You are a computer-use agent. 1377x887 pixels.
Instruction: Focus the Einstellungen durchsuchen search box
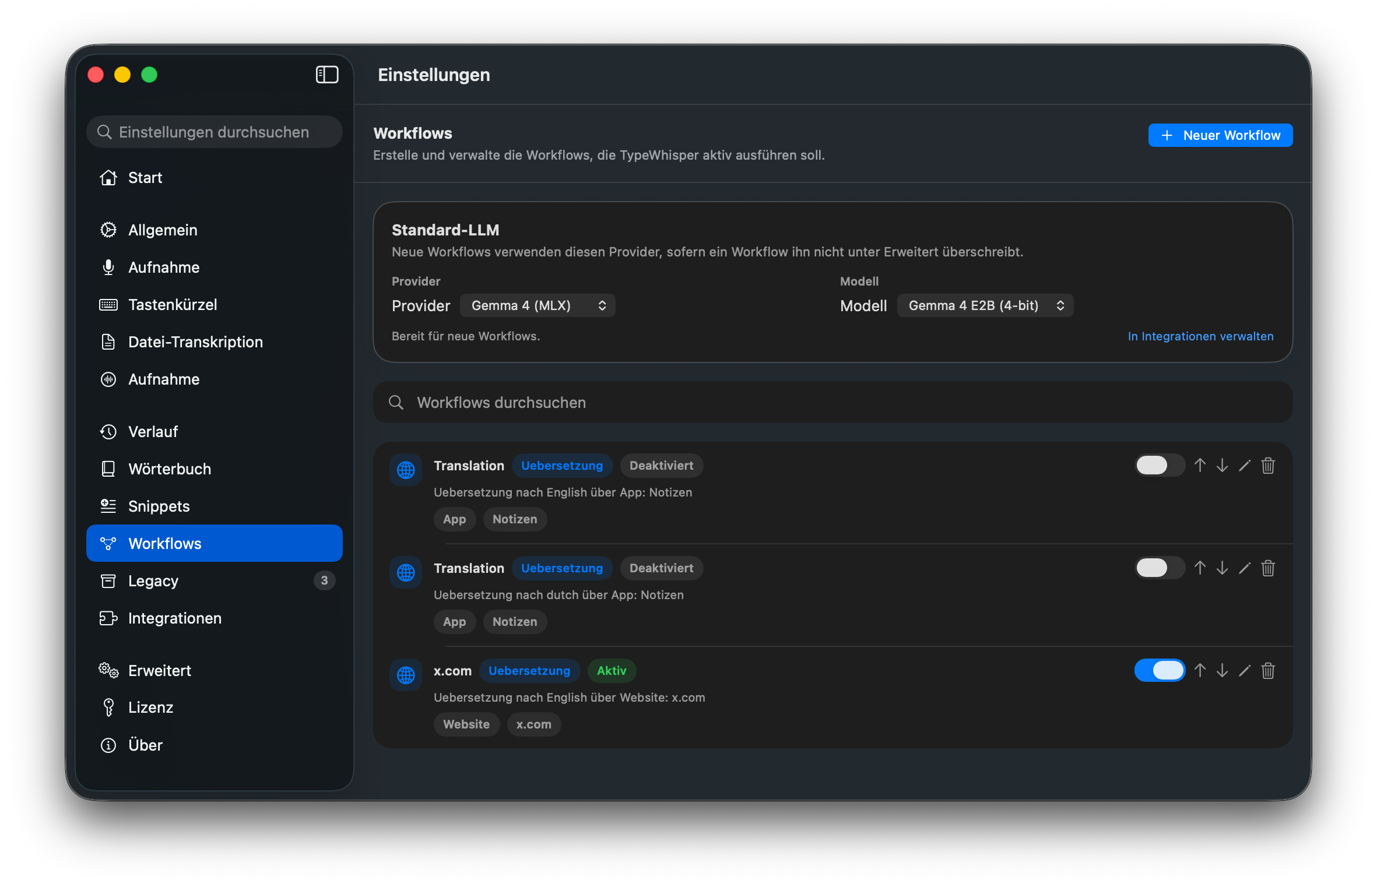(214, 132)
